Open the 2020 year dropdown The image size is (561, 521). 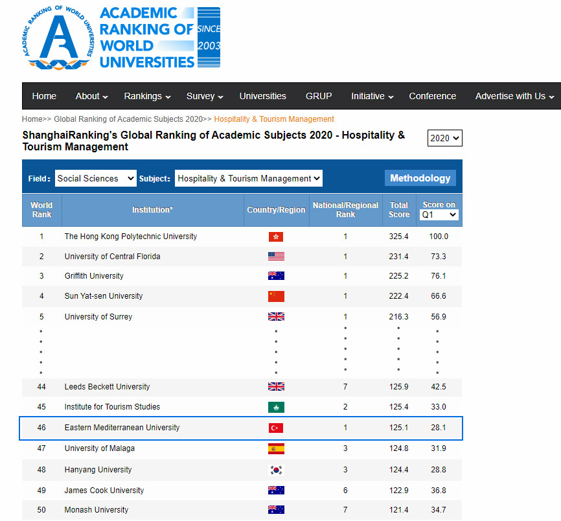pyautogui.click(x=444, y=138)
